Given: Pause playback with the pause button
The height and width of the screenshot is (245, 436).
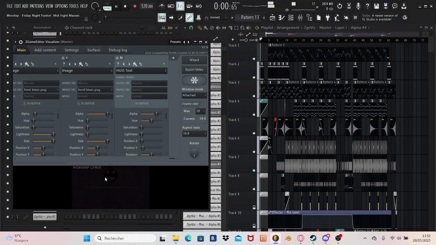Looking at the screenshot, I should [x=116, y=6].
